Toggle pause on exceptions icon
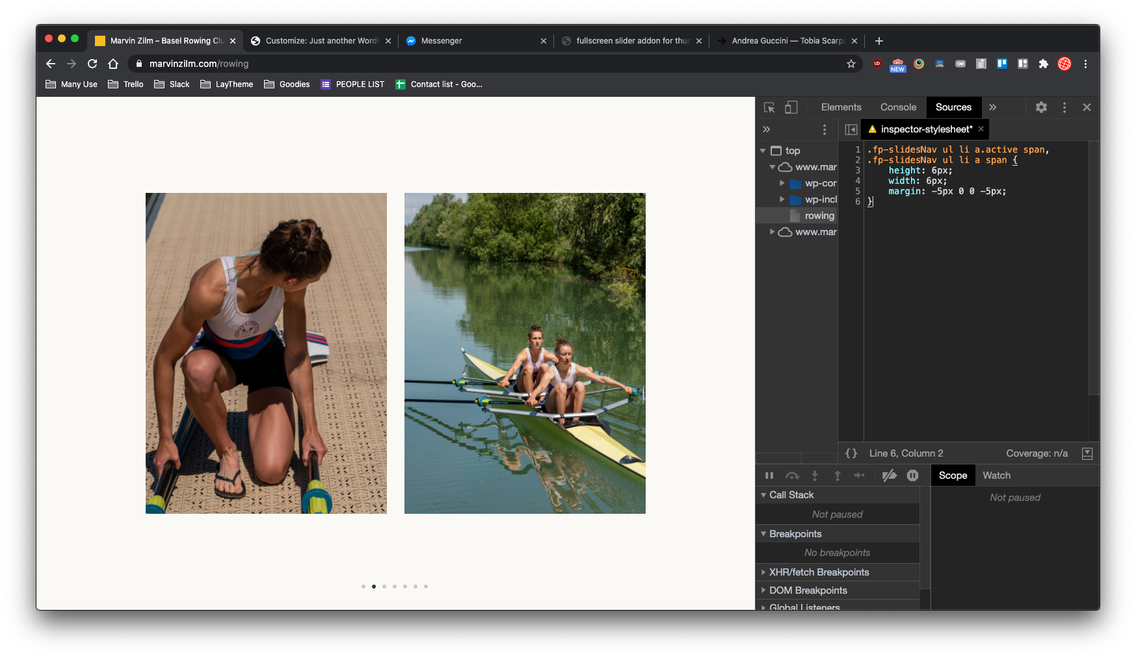The height and width of the screenshot is (658, 1136). point(913,475)
